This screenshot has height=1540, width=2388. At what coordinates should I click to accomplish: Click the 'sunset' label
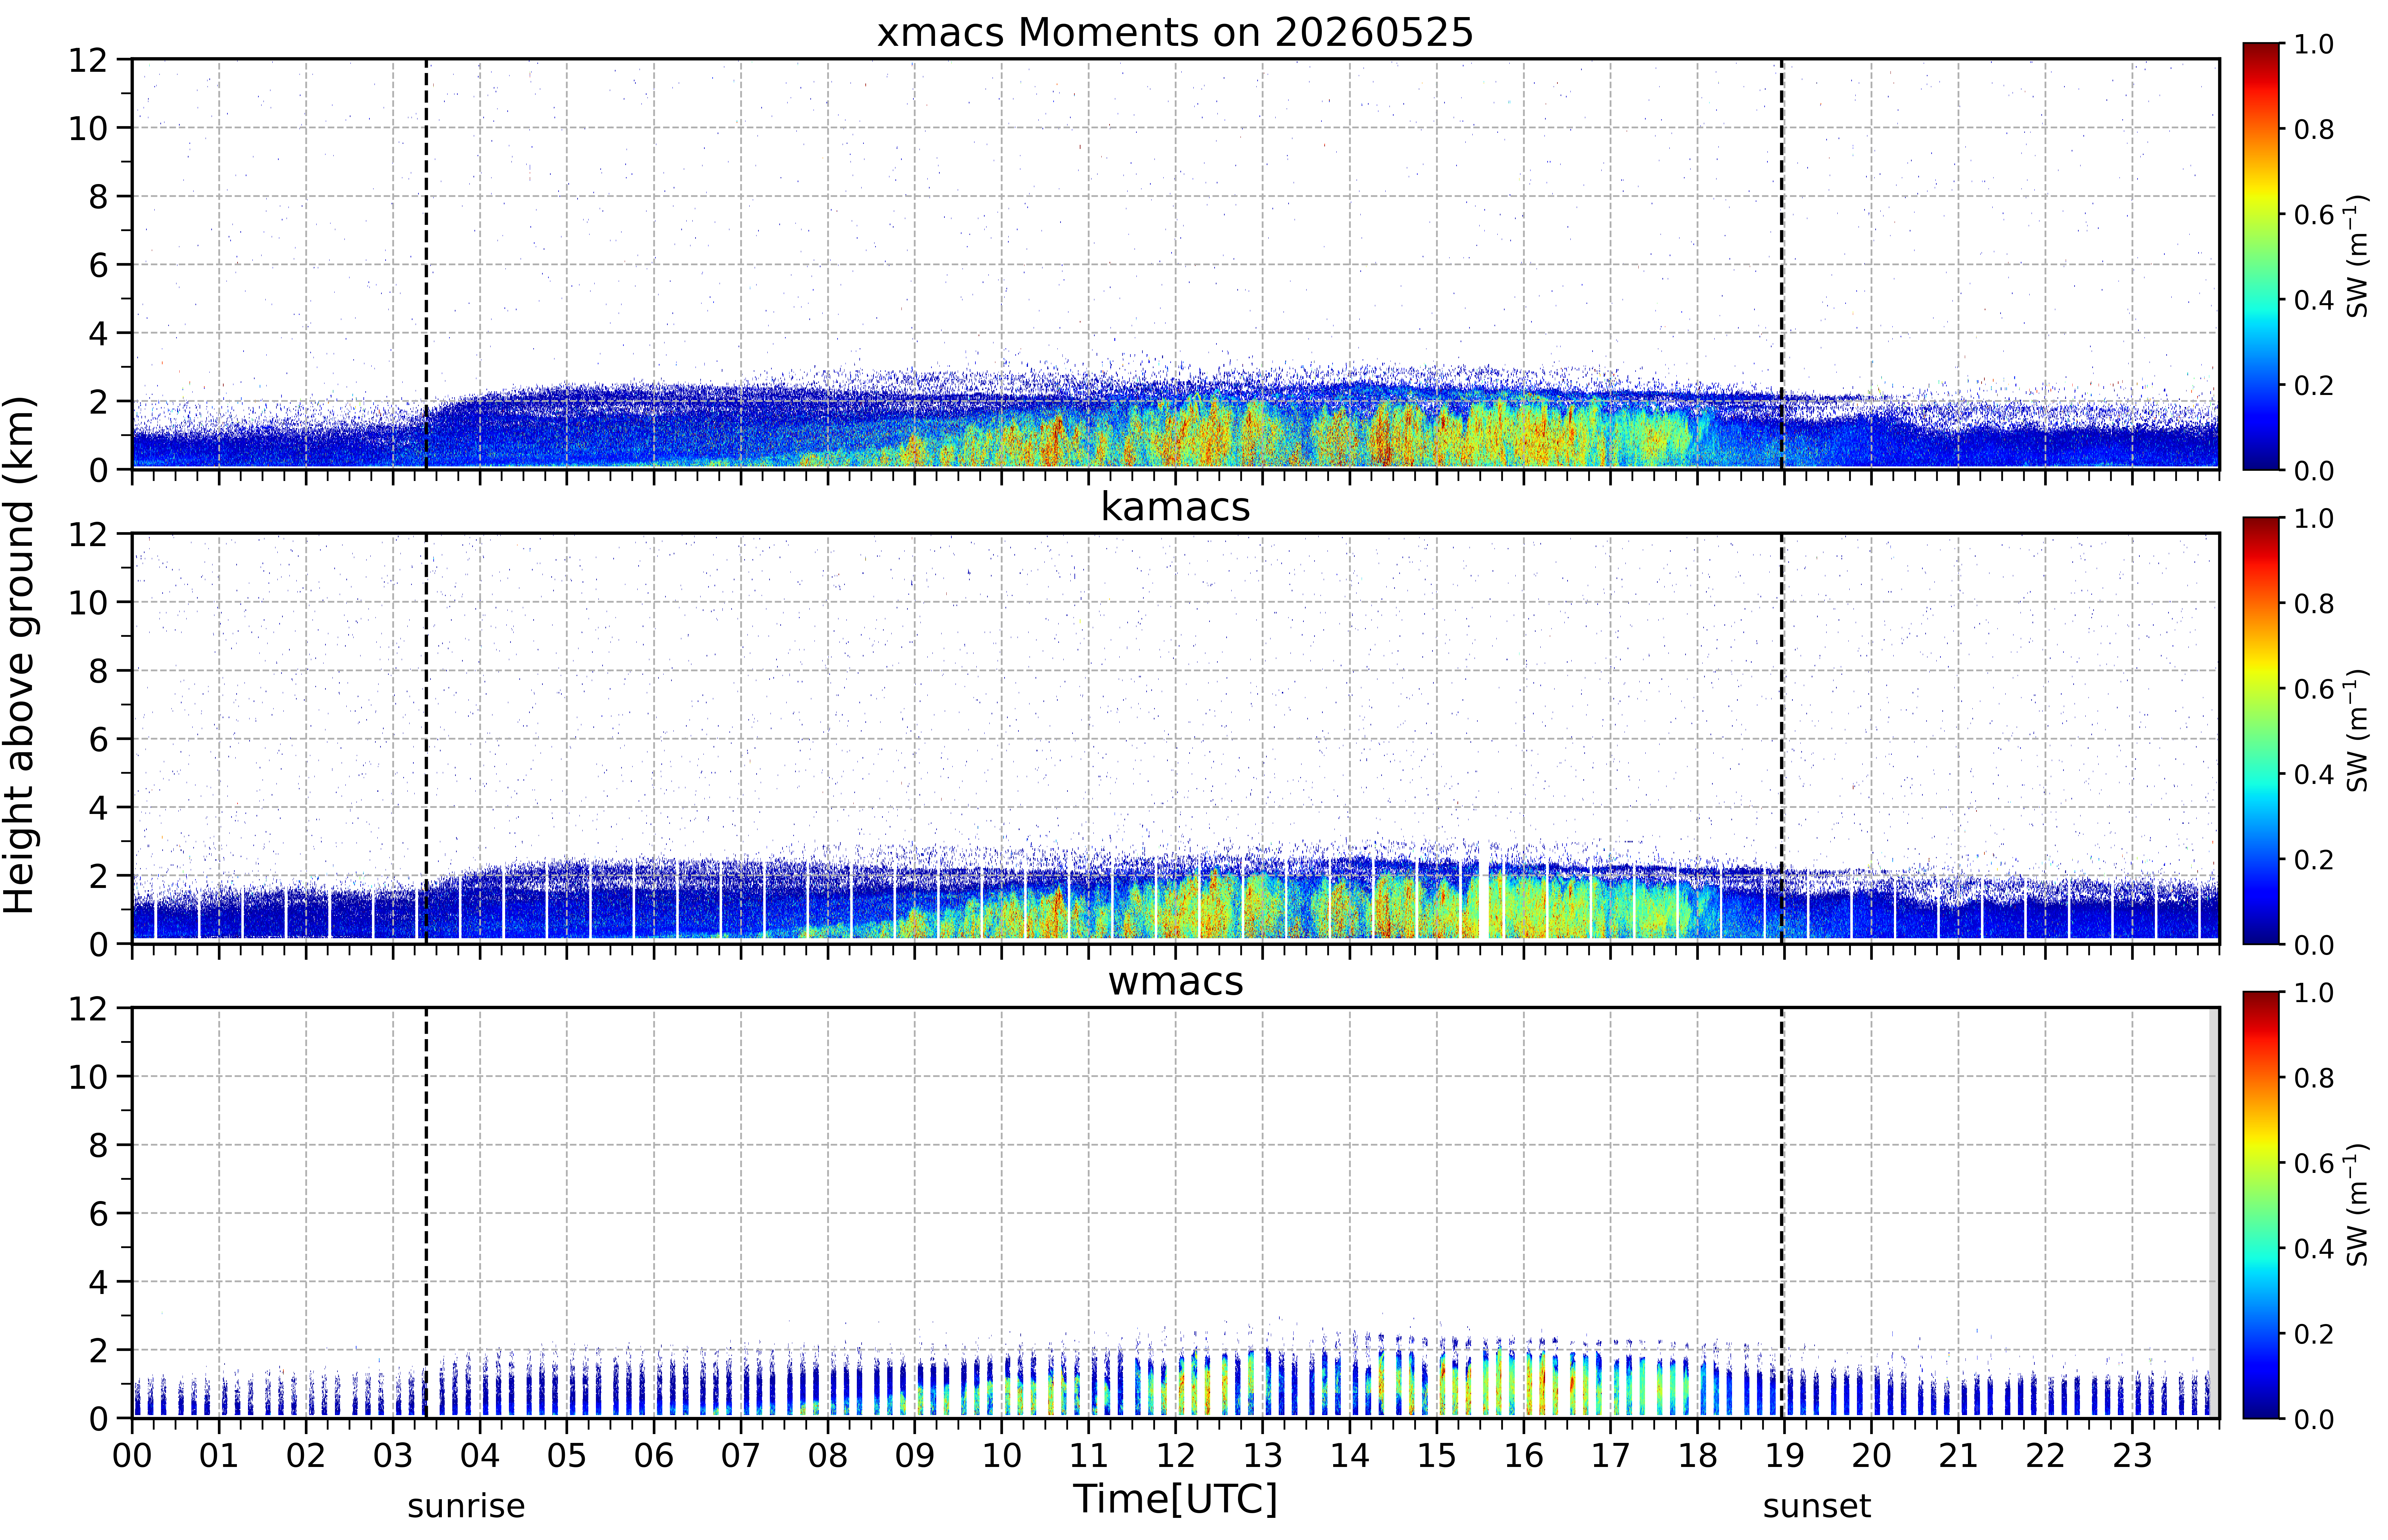pos(1817,1506)
